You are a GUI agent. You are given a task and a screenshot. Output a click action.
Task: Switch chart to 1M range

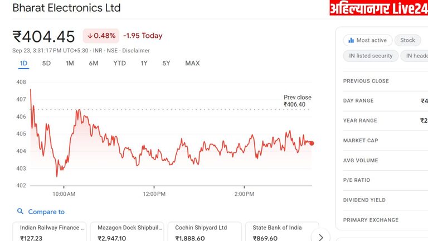[x=70, y=64]
